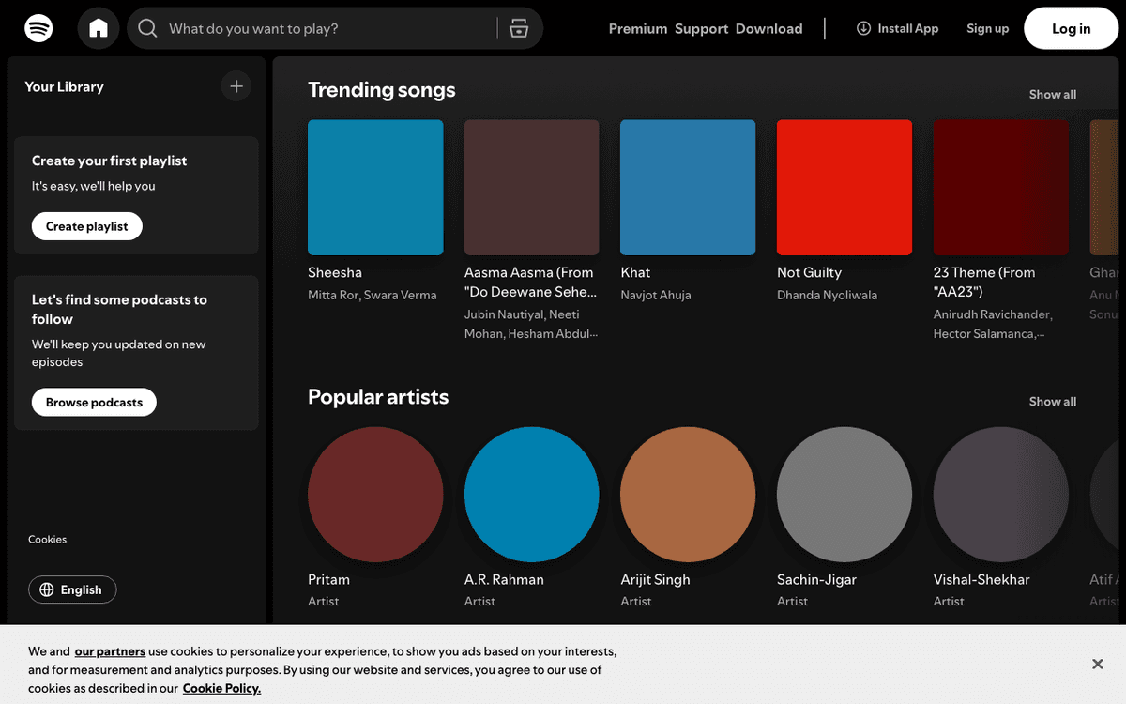
Task: Open the Home page icon
Action: (98, 28)
